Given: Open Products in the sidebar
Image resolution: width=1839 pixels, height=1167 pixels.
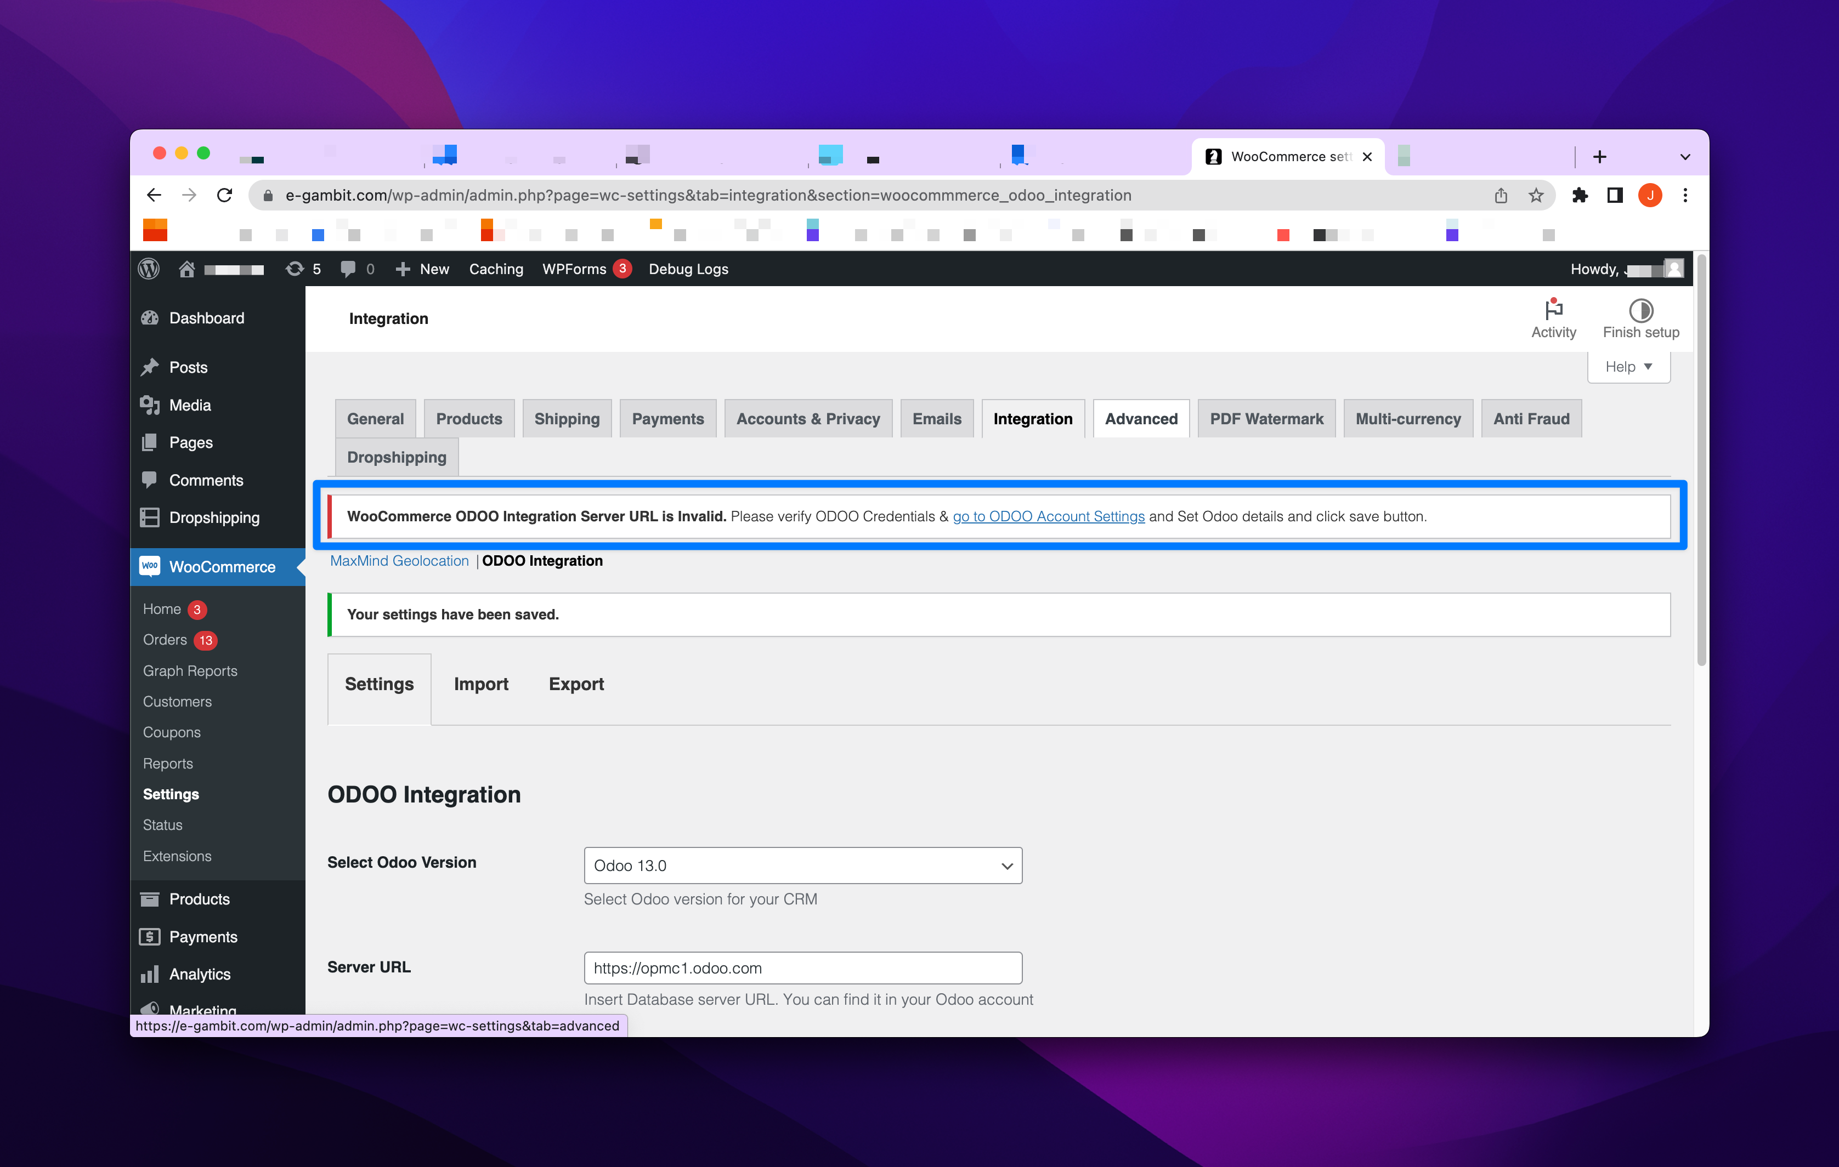Looking at the screenshot, I should click(199, 899).
